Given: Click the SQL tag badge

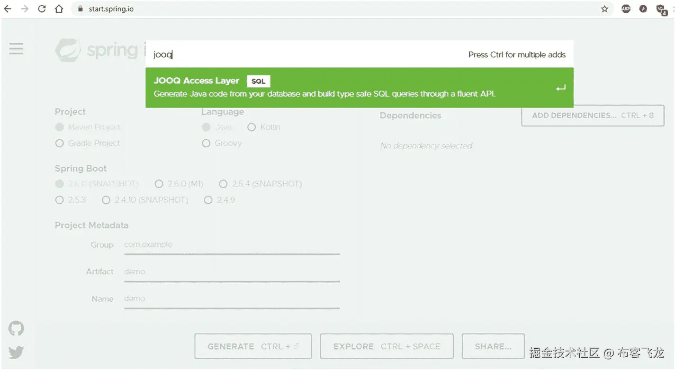Looking at the screenshot, I should pos(259,81).
